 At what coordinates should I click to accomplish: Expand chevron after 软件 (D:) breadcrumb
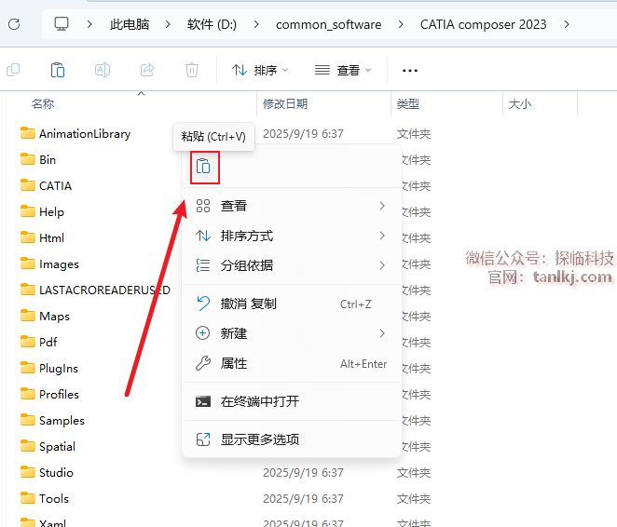tap(256, 24)
